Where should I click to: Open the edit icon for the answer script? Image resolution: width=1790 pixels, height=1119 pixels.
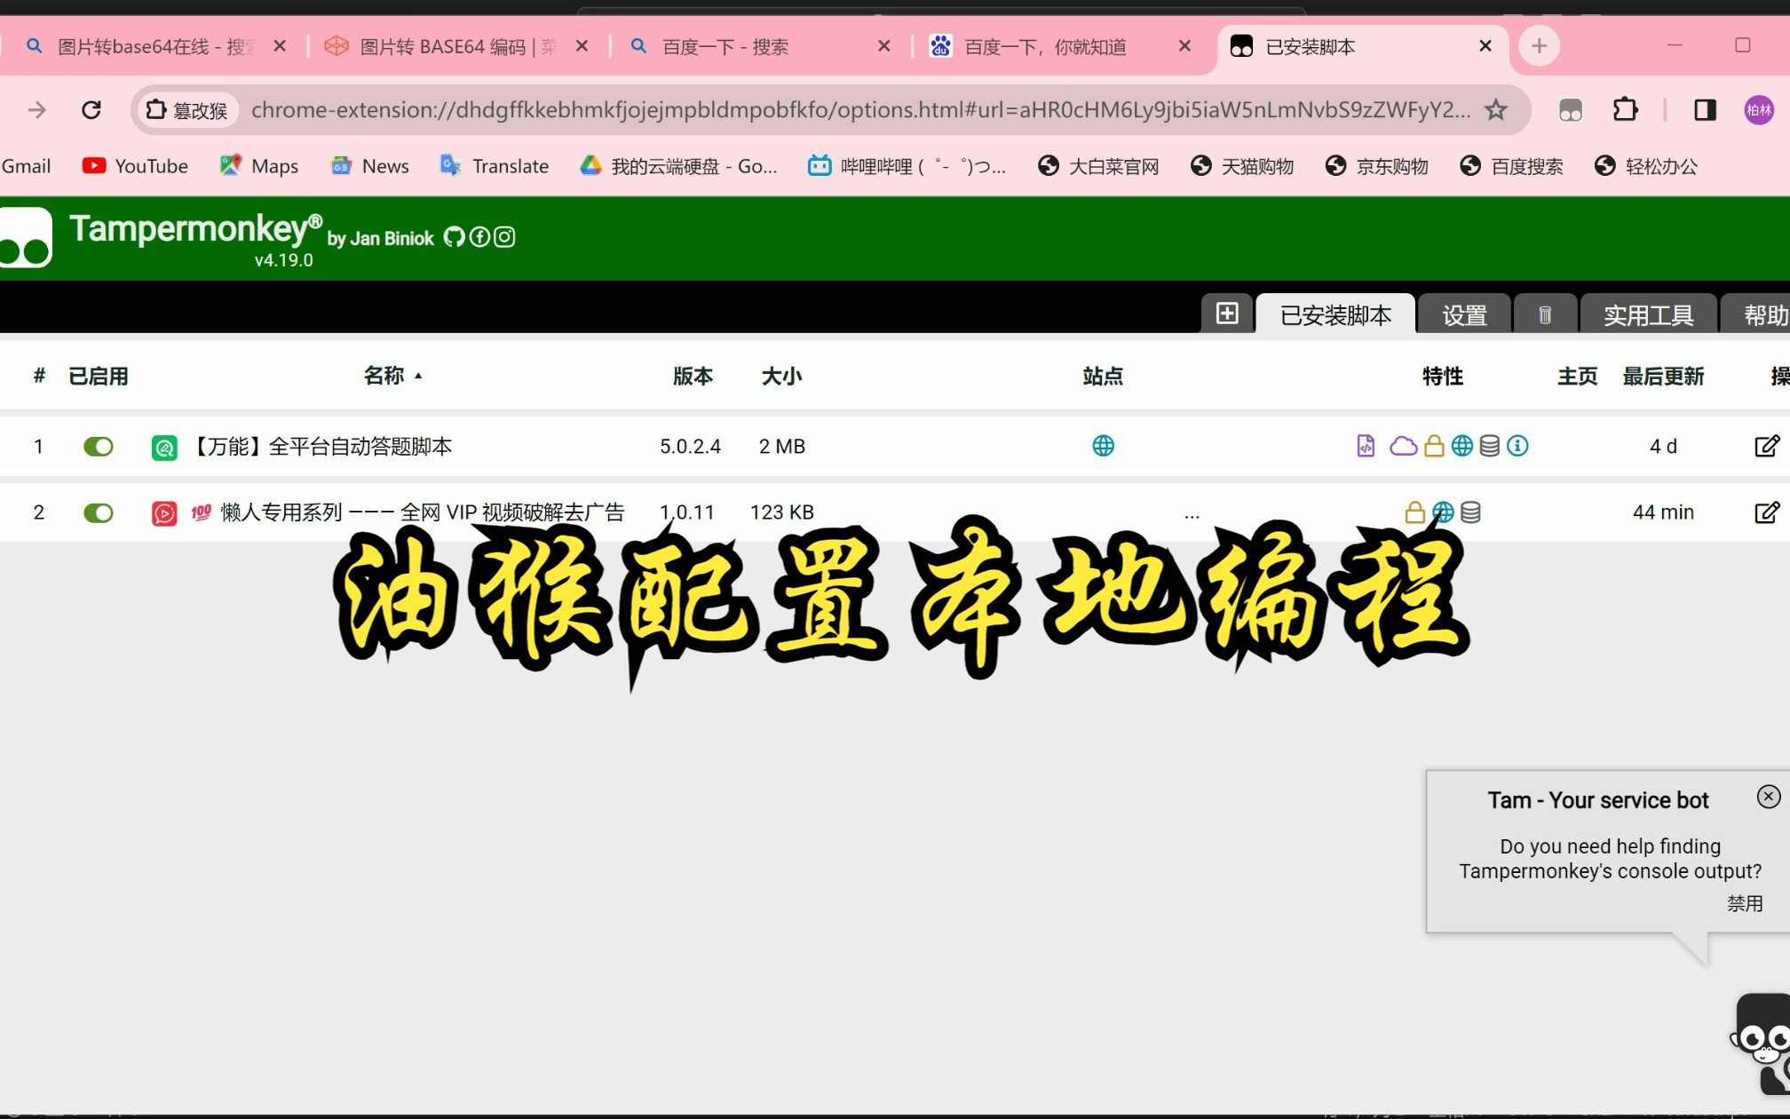coord(1766,446)
